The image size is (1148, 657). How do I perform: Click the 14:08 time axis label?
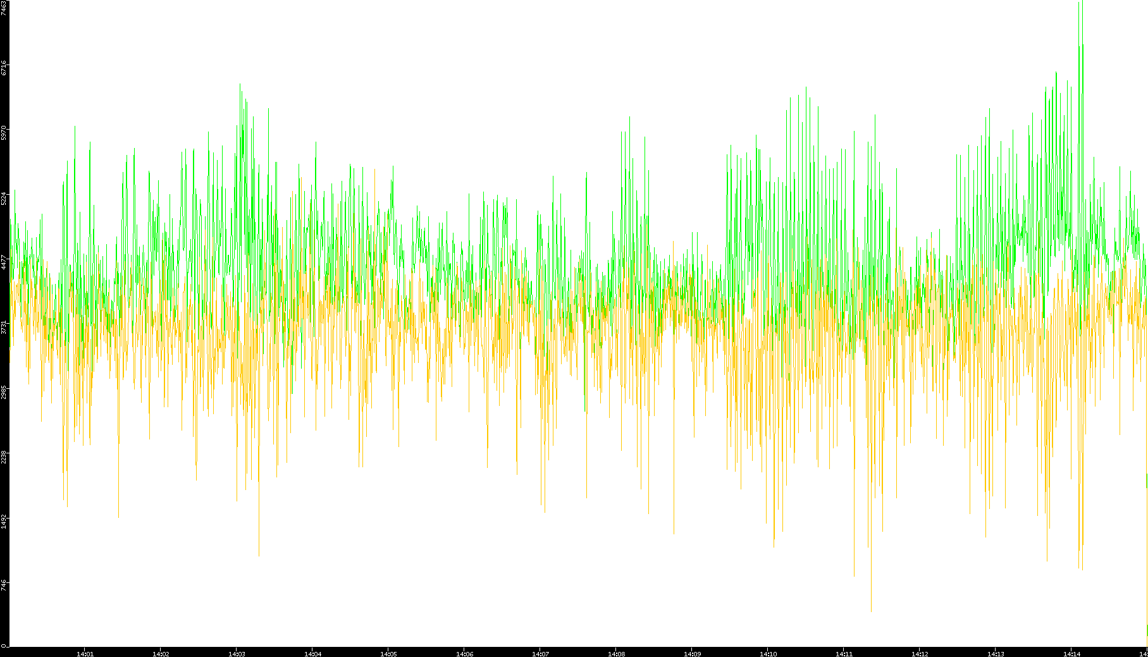tap(616, 654)
